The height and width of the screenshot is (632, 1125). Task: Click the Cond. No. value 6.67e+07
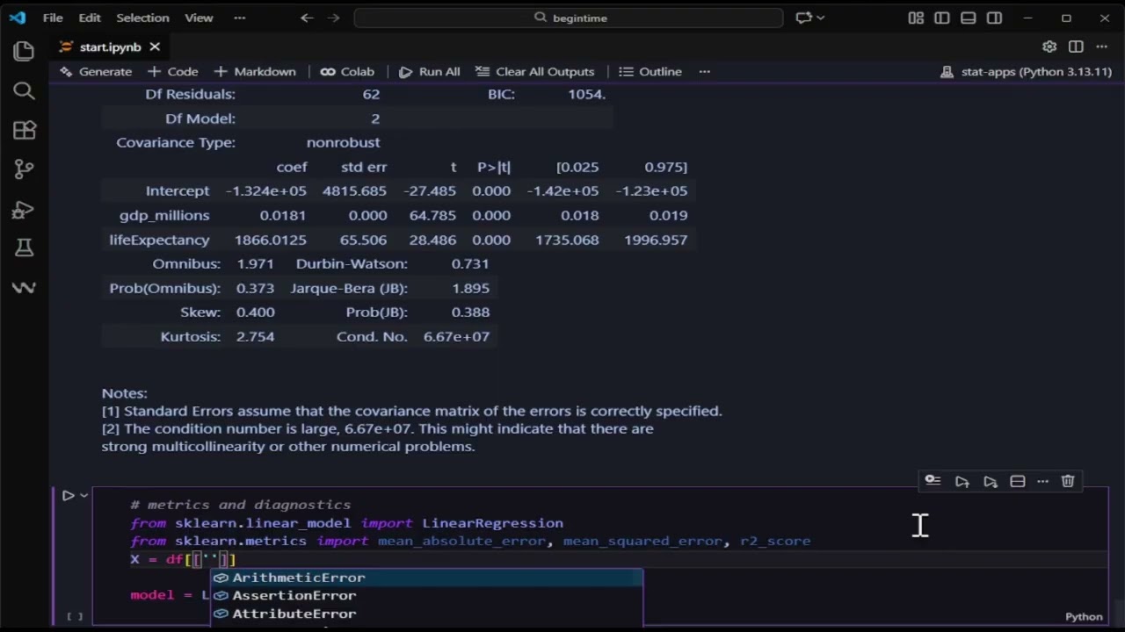(456, 336)
